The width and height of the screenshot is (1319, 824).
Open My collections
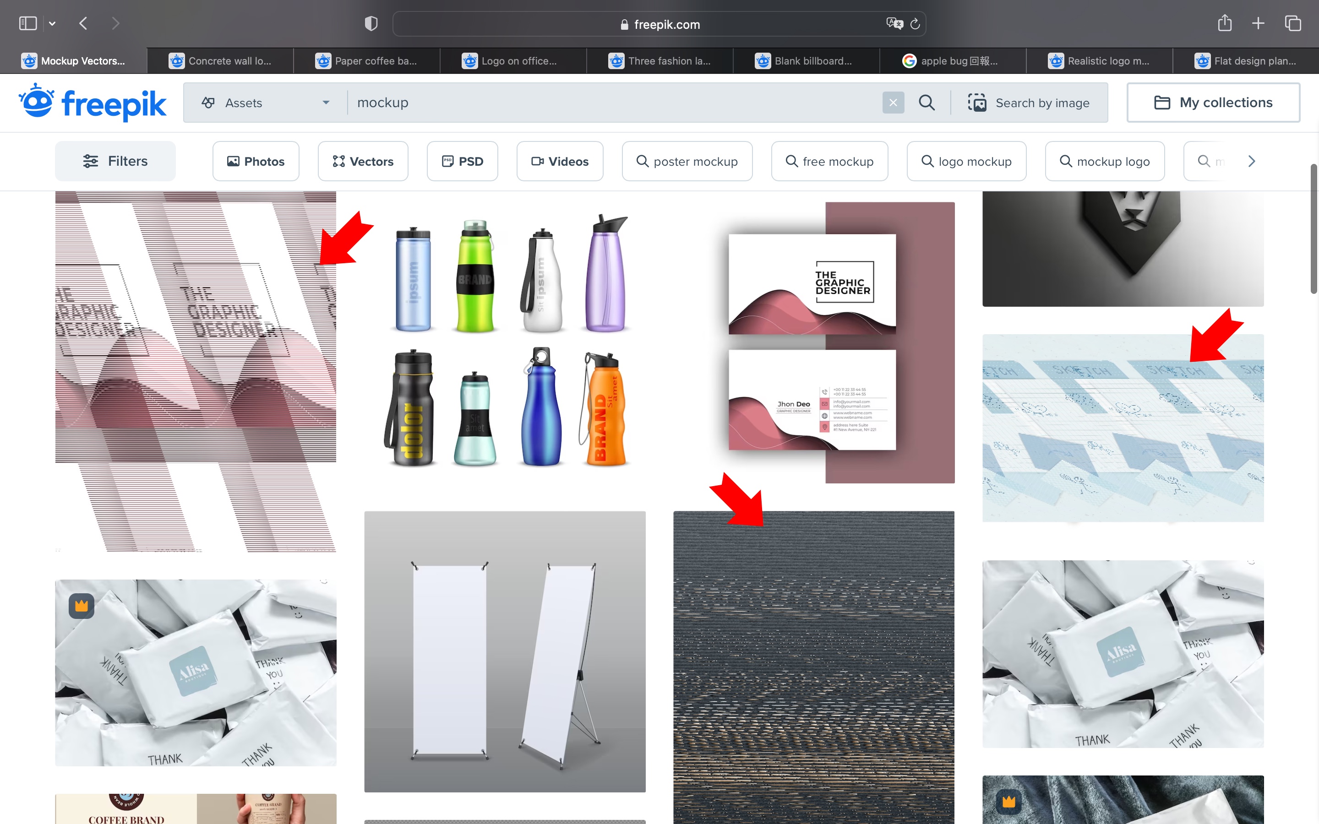[1213, 103]
